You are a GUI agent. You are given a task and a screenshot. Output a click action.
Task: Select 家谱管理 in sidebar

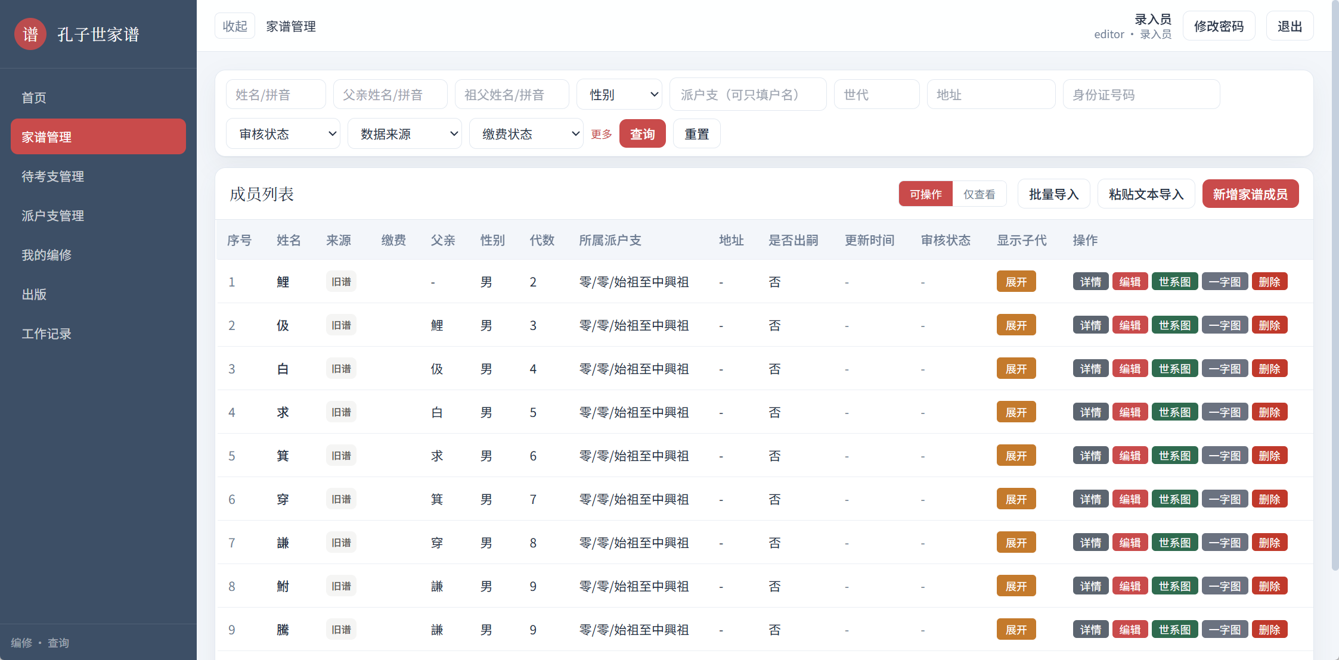point(98,136)
